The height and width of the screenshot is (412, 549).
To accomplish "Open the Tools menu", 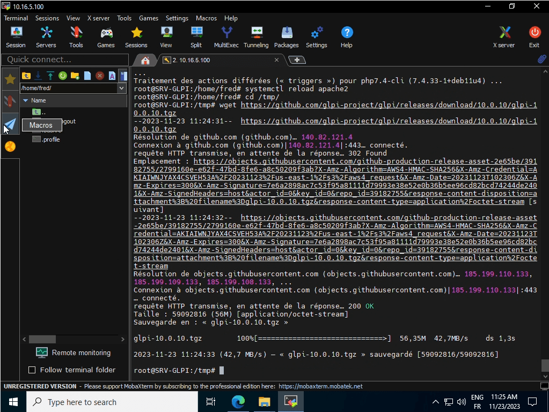I will pos(124,18).
